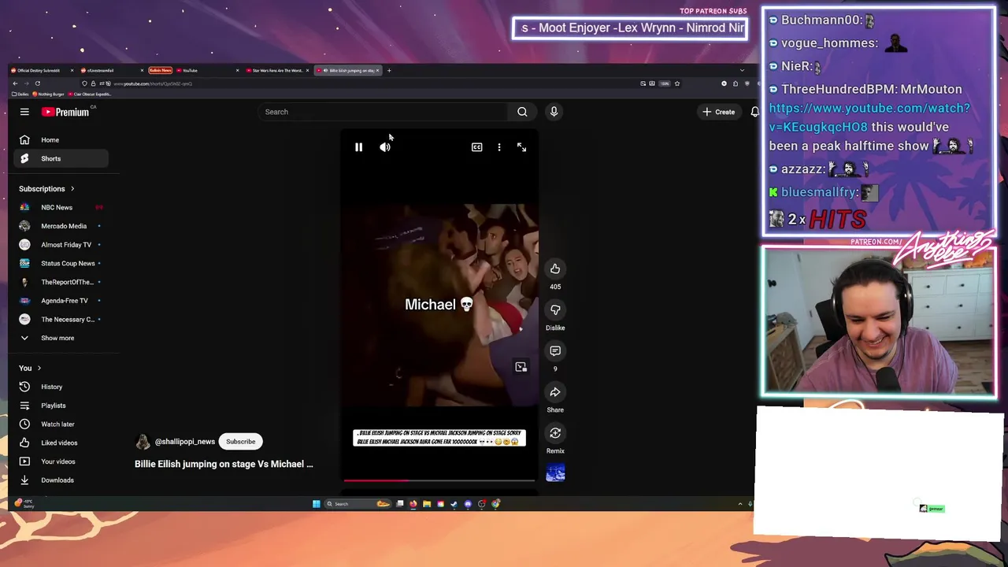Open Firefox from the taskbar

tap(413, 504)
